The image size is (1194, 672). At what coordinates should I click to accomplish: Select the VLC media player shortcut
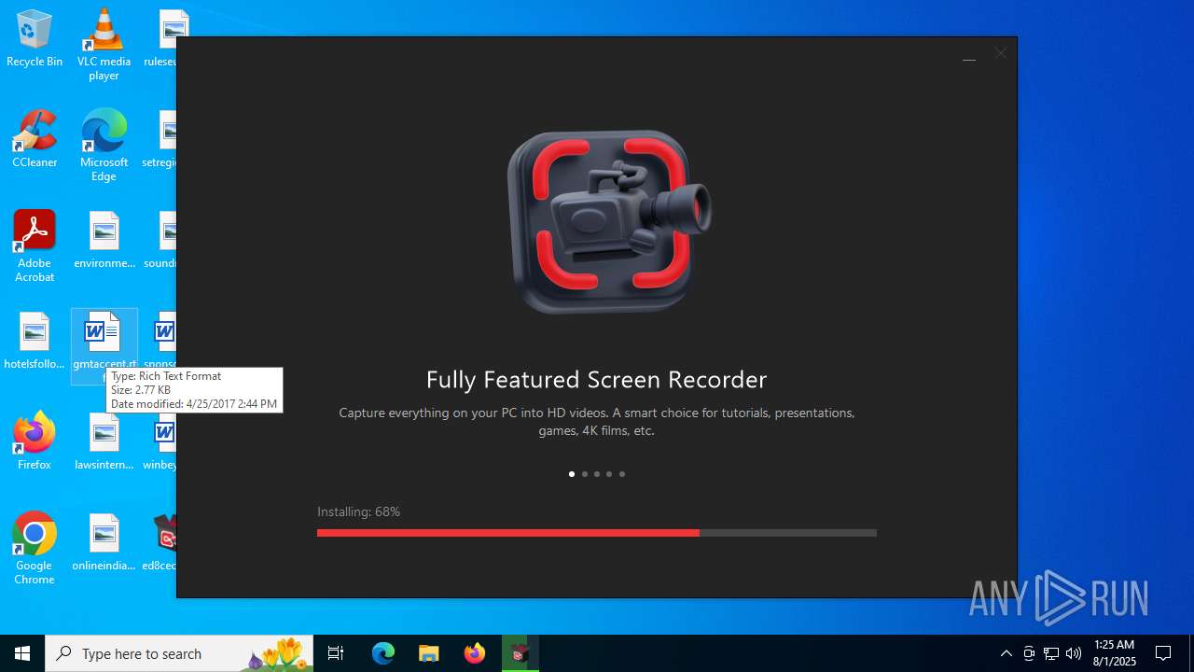click(104, 46)
